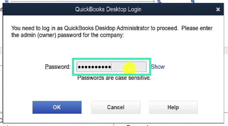Screen dimensions: 228x126
Task: Open Help for the admin login
Action: 173,107
